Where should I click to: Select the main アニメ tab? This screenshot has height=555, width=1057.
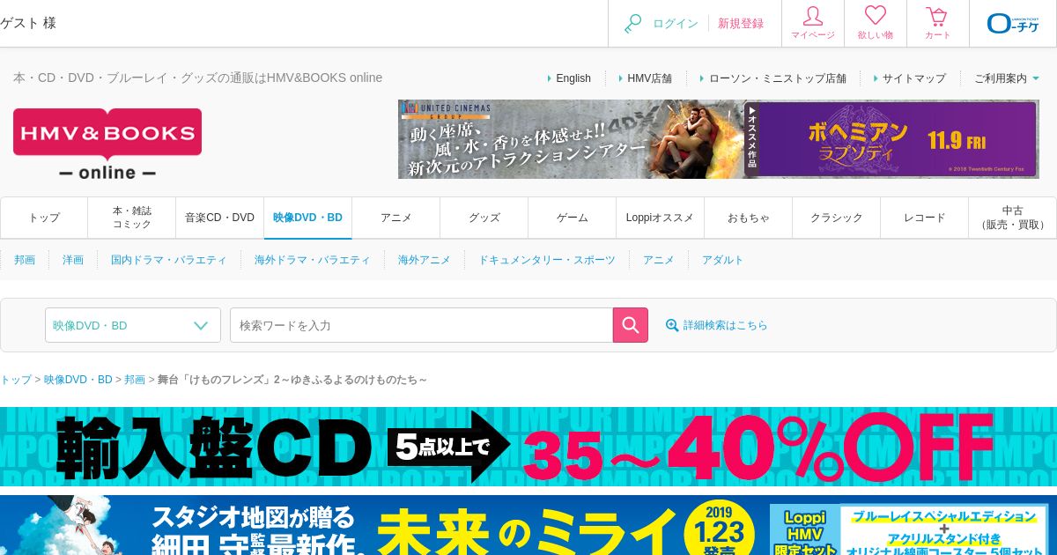396,218
